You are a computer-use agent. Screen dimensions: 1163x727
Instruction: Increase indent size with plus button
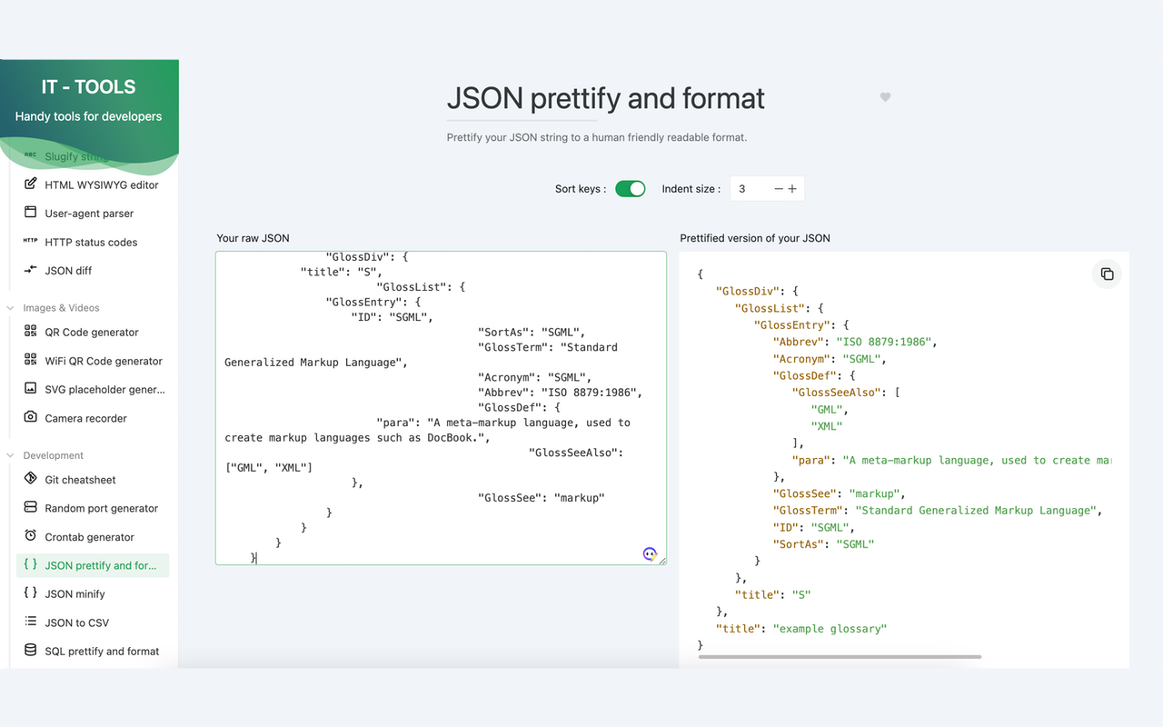click(792, 189)
